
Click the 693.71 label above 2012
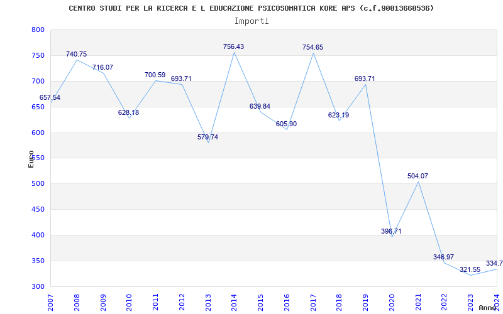[181, 78]
